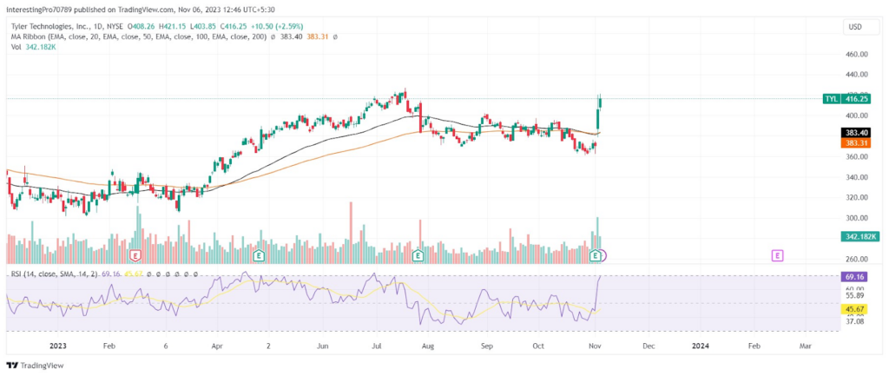Viewport: 889px width, 376px height.
Task: Click the Oct label on time axis
Action: [539, 346]
